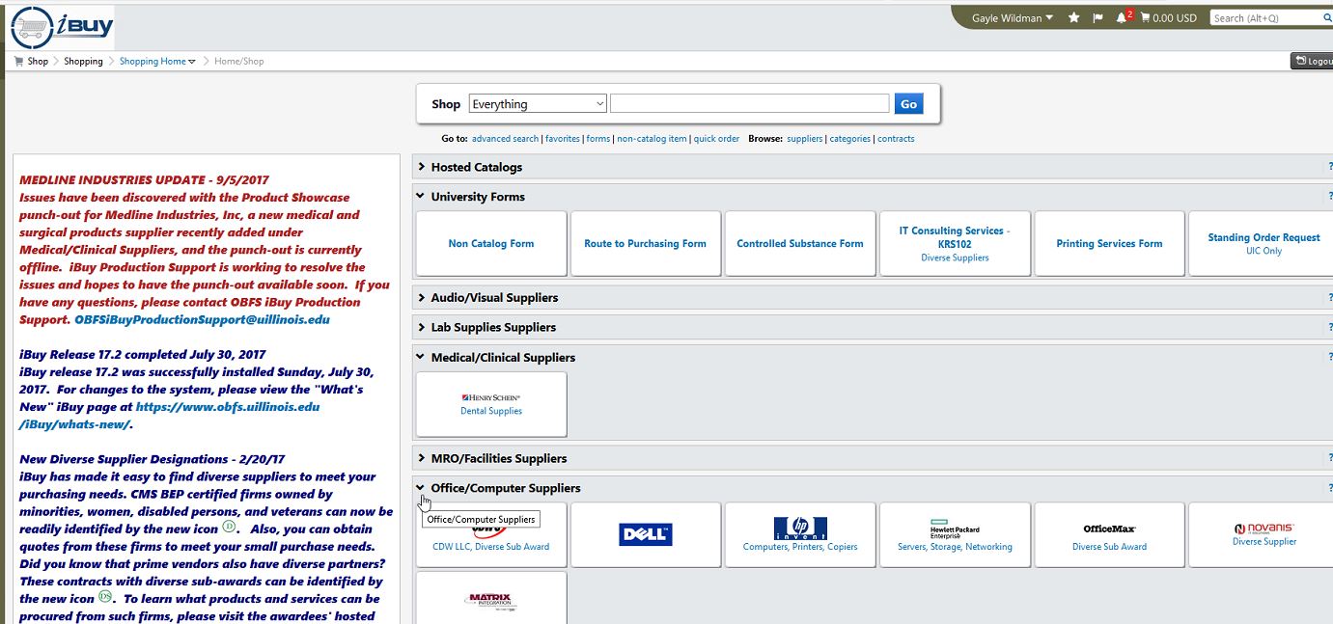
Task: Browse suppliers link
Action: click(x=805, y=139)
